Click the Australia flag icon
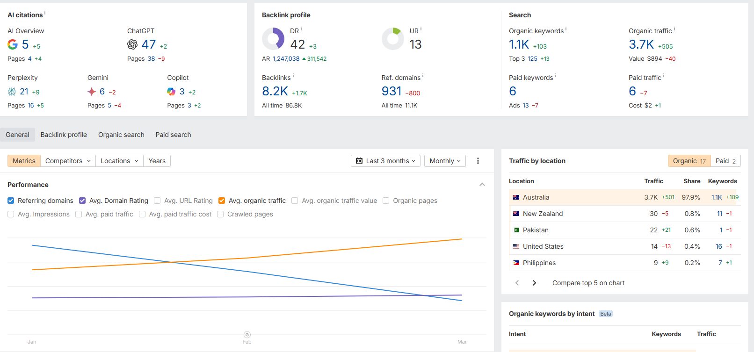 [516, 197]
